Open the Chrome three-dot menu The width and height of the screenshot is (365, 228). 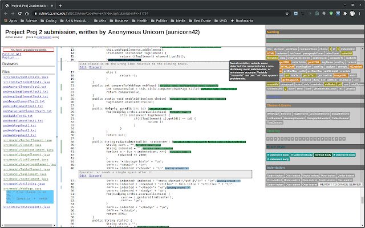[x=359, y=14]
